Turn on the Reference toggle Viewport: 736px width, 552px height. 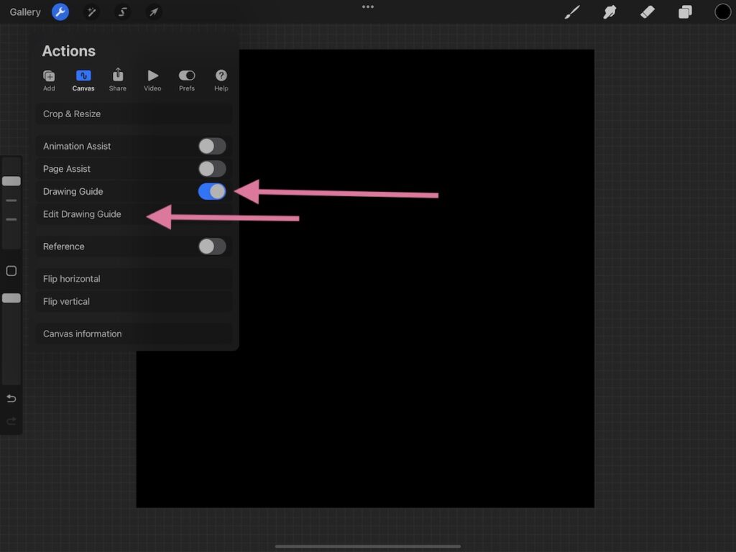(211, 246)
